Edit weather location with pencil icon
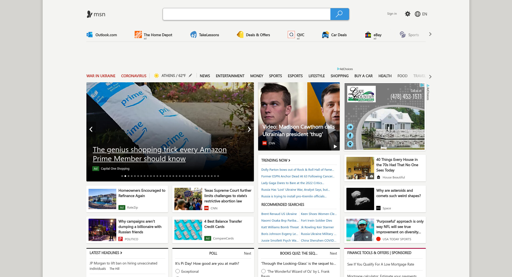 tap(190, 76)
